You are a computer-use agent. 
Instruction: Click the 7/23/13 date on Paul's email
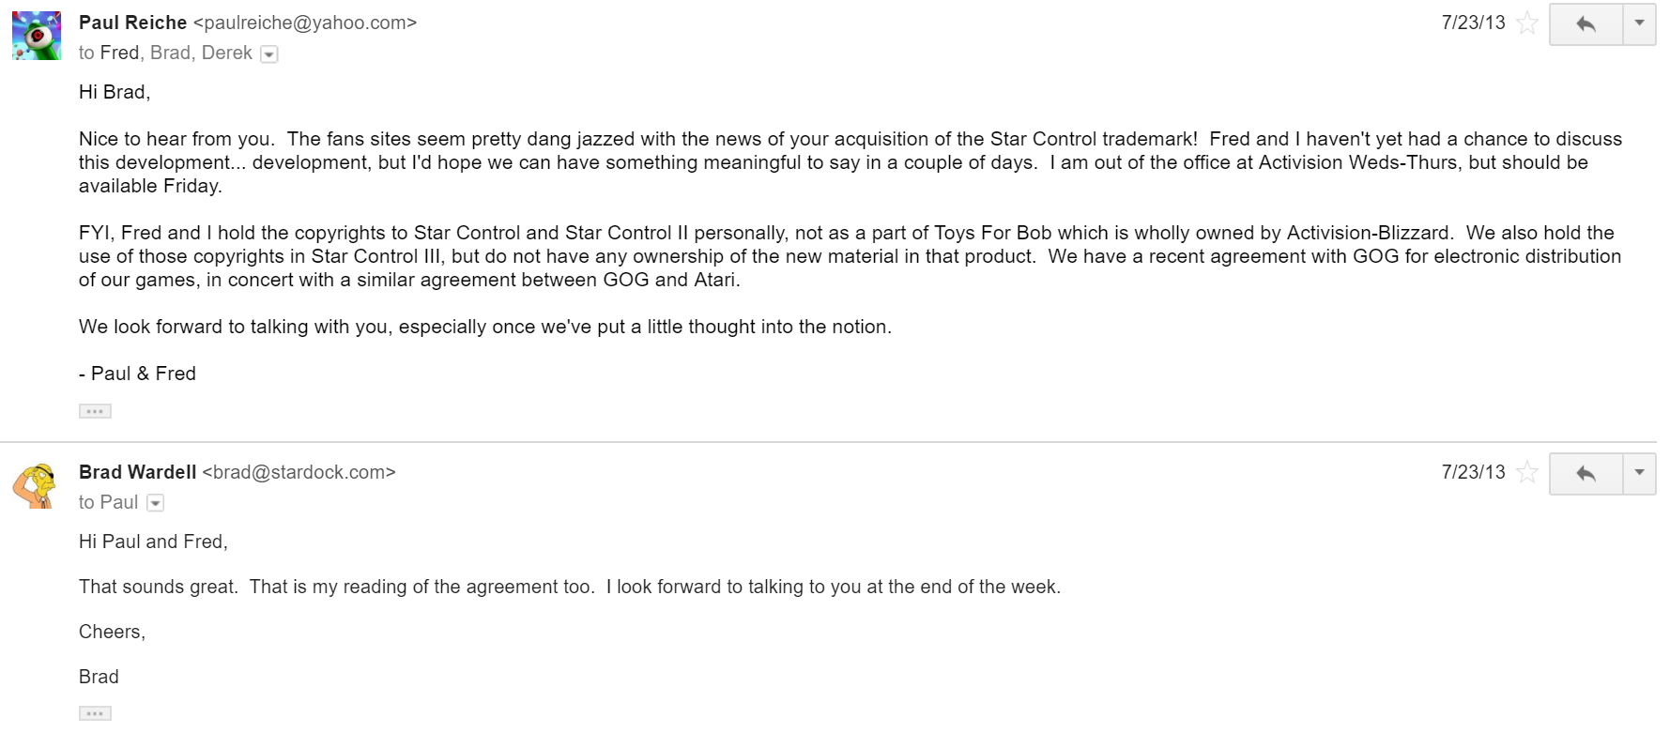click(1472, 23)
